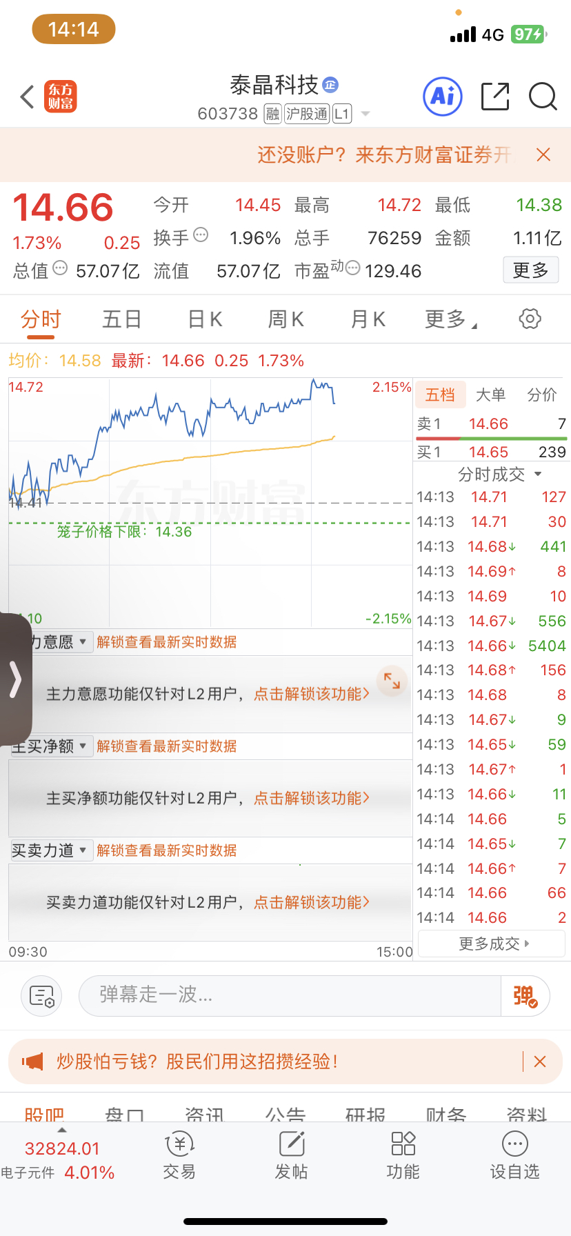Expand the 更多 chart period dropdown

point(451,319)
